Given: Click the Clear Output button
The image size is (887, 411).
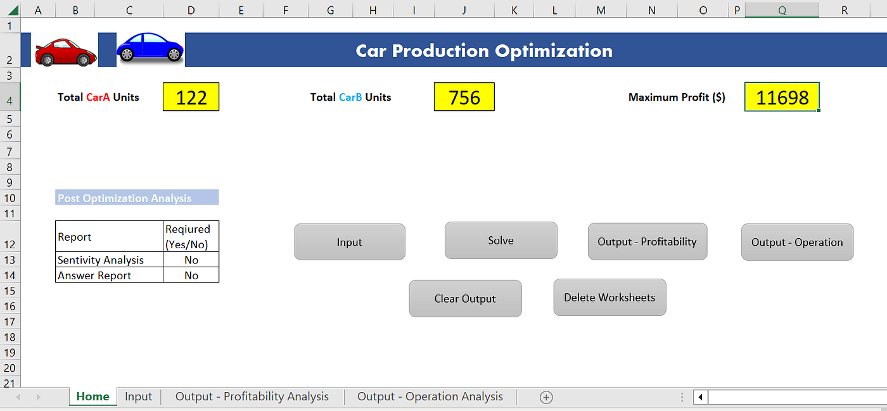Looking at the screenshot, I should (x=465, y=298).
